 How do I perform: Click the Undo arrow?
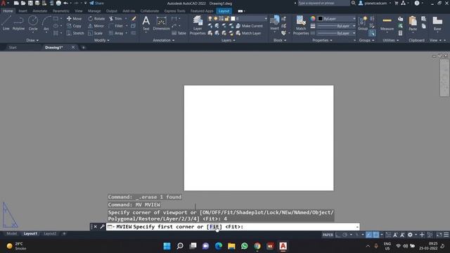65,3
